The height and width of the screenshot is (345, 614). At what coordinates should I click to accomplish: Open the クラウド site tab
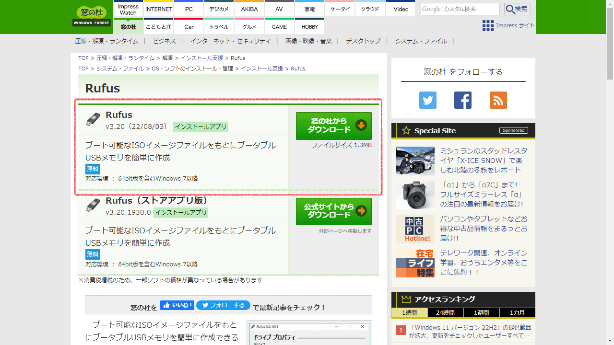[370, 9]
